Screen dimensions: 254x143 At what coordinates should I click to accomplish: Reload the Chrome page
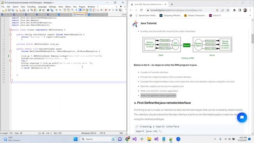pos(141,10)
